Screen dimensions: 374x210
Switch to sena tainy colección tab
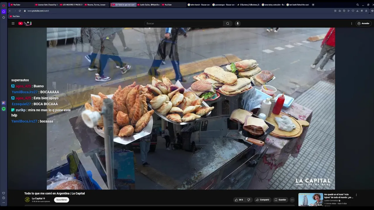273,5
